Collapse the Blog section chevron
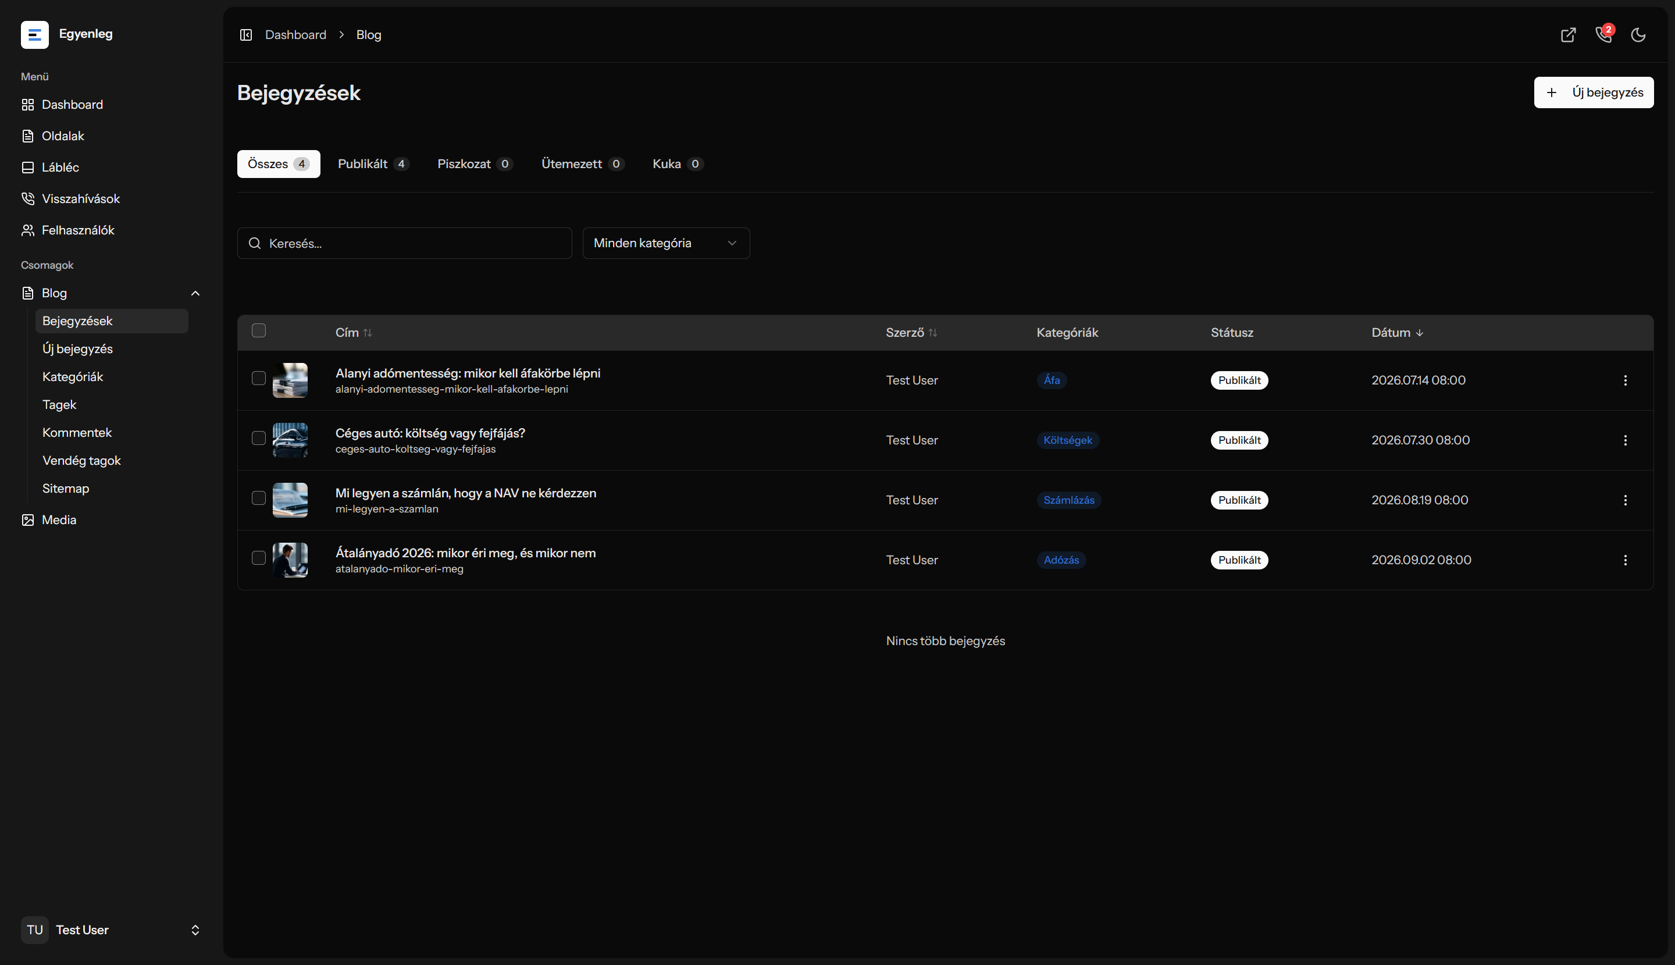 (195, 293)
